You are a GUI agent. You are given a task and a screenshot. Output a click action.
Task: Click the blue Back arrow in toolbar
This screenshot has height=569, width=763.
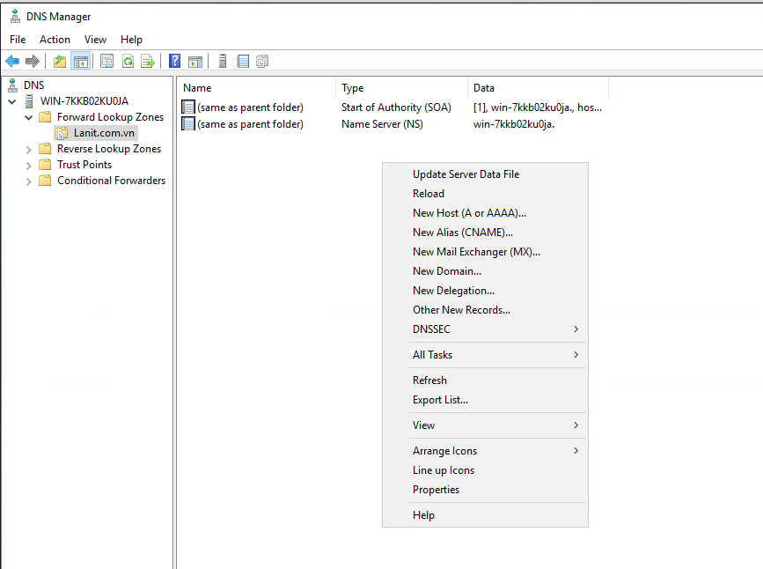[12, 62]
